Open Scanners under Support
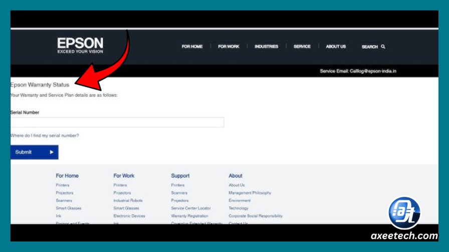Viewport: 449px width, 252px height. pos(179,193)
